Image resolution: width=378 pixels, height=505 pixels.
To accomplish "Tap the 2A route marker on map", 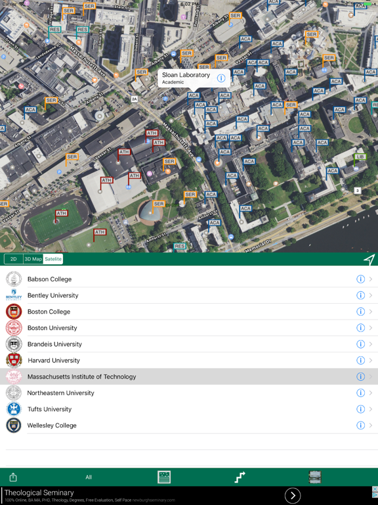I will 135,99.
